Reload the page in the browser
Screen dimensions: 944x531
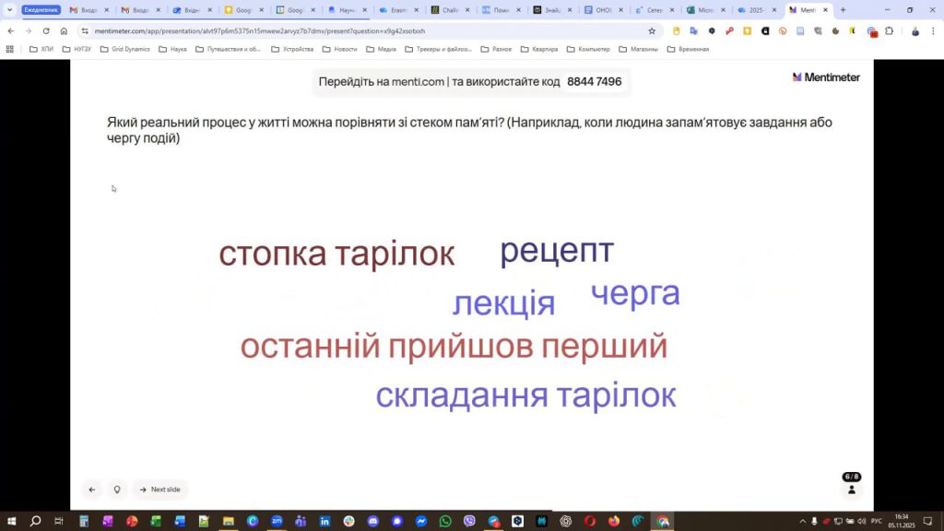(x=46, y=30)
